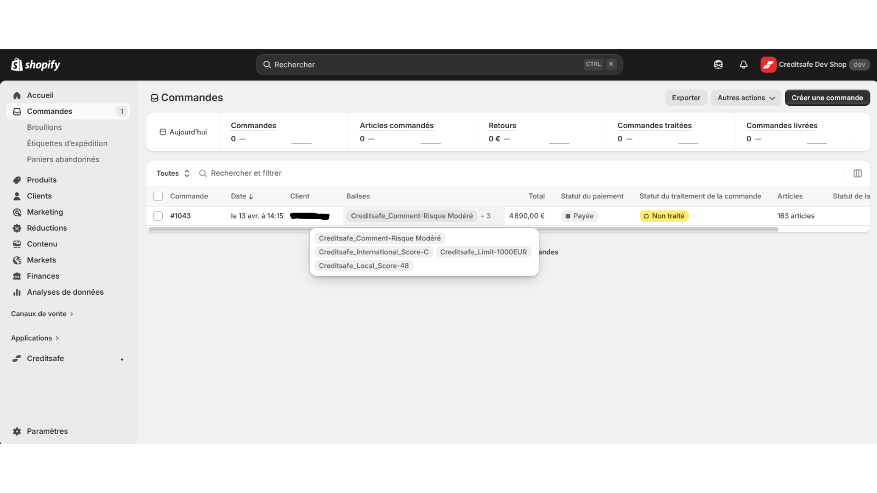Click the Commandes livrées metric card
The width and height of the screenshot is (877, 493).
802,132
